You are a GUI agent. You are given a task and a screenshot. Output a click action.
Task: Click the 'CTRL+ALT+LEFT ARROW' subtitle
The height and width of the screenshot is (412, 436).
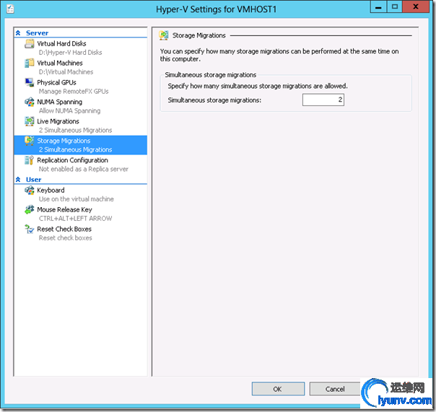click(x=75, y=219)
